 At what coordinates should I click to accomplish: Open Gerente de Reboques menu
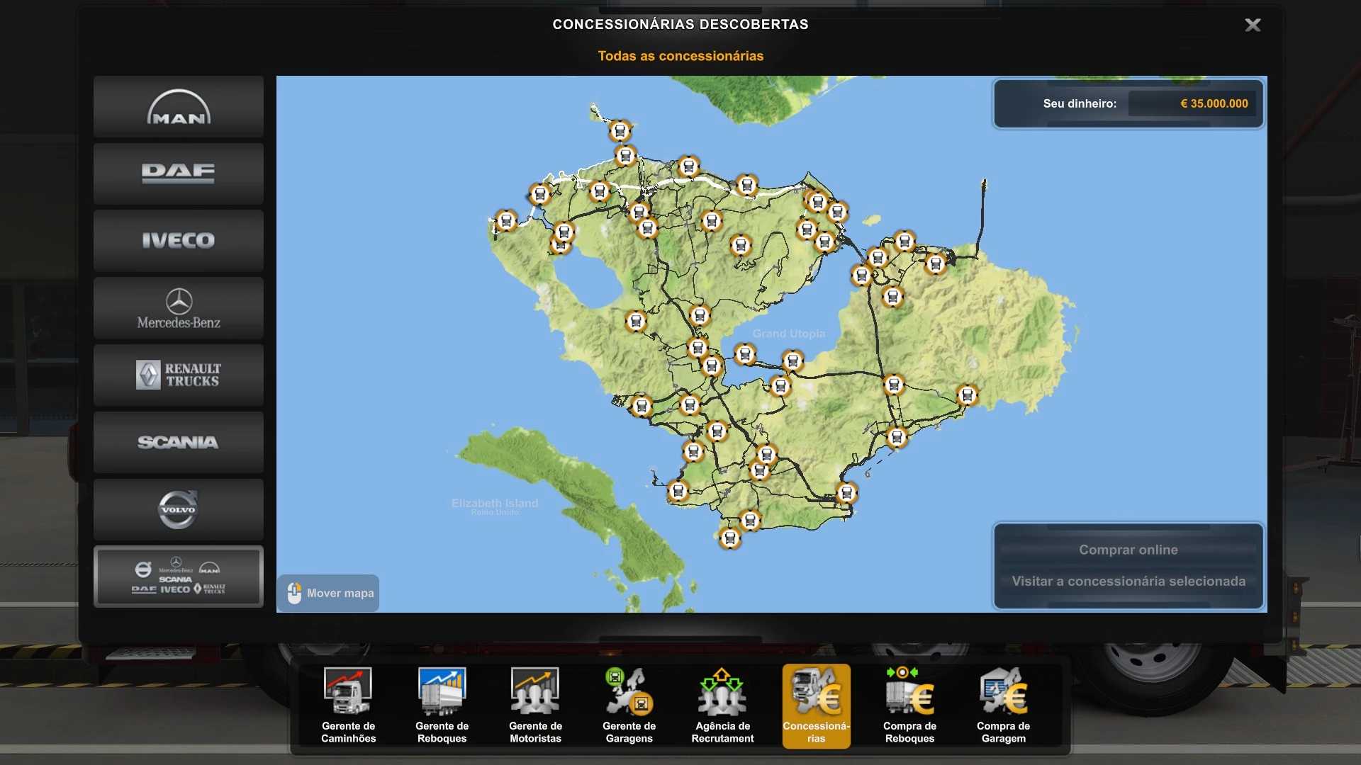click(x=442, y=705)
